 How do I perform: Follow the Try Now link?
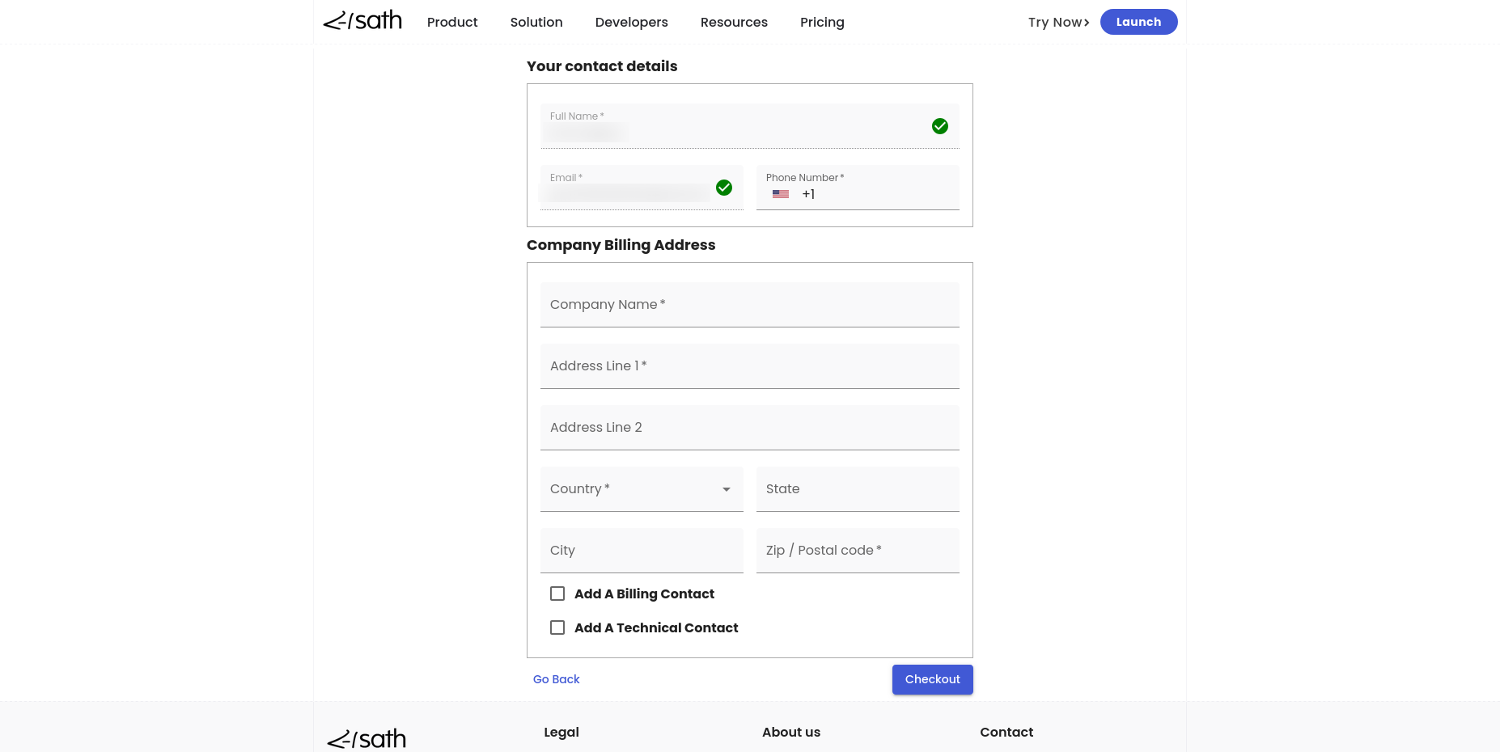click(x=1058, y=22)
